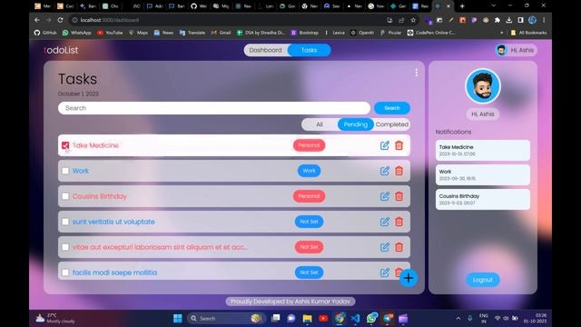Click the task Search input field
Viewport: 581px width, 327px height.
tap(214, 108)
